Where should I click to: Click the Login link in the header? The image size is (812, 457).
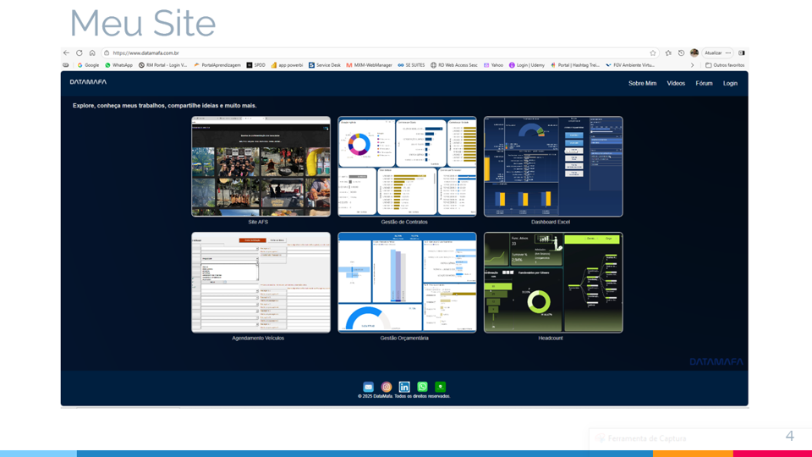tap(730, 84)
